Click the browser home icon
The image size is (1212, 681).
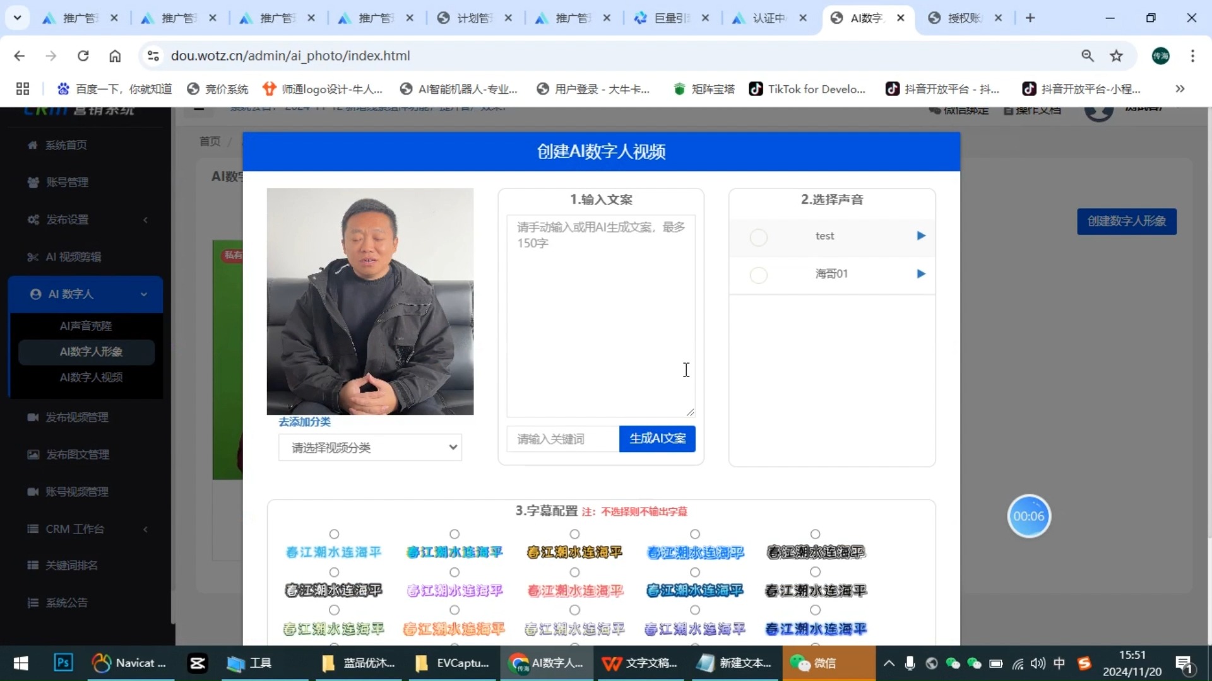pyautogui.click(x=115, y=55)
